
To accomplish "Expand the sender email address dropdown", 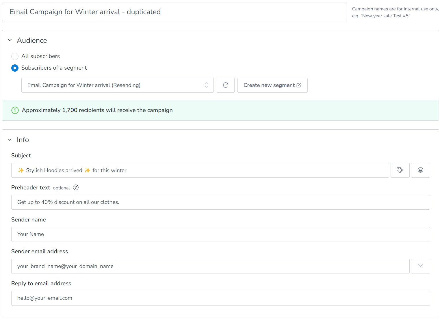I will pos(420,266).
